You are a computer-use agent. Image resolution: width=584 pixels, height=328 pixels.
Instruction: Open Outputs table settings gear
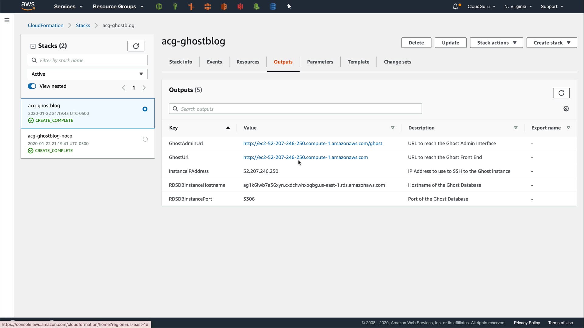pos(566,109)
